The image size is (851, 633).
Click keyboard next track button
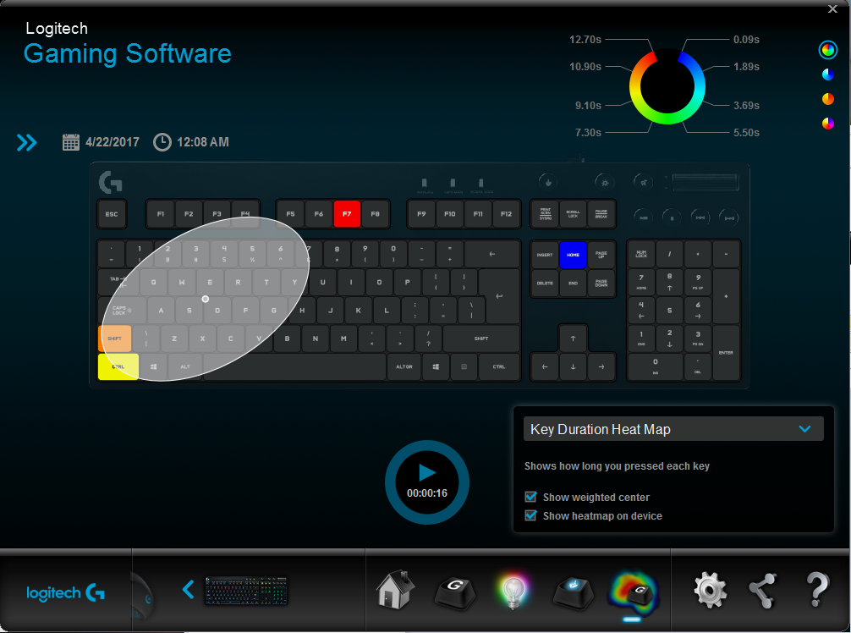tap(728, 217)
